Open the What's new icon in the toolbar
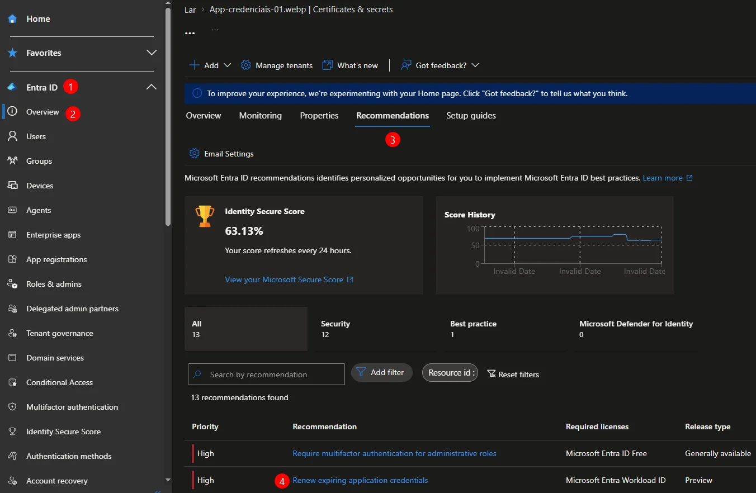The width and height of the screenshot is (756, 493). coord(327,65)
